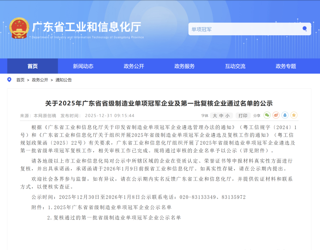Click the article title heading
The image size is (320, 250).
159,103
